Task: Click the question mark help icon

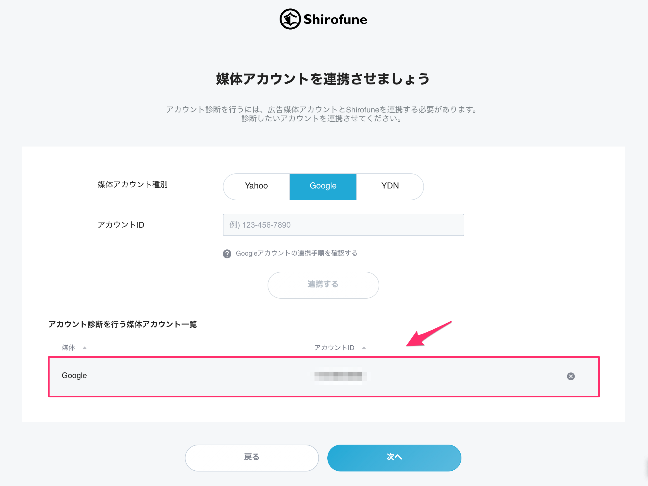Action: 227,254
